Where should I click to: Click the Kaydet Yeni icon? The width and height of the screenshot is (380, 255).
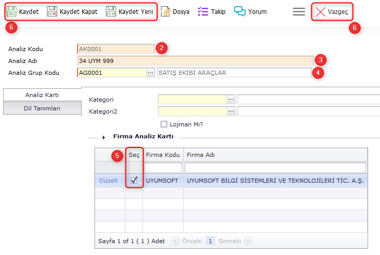click(111, 11)
